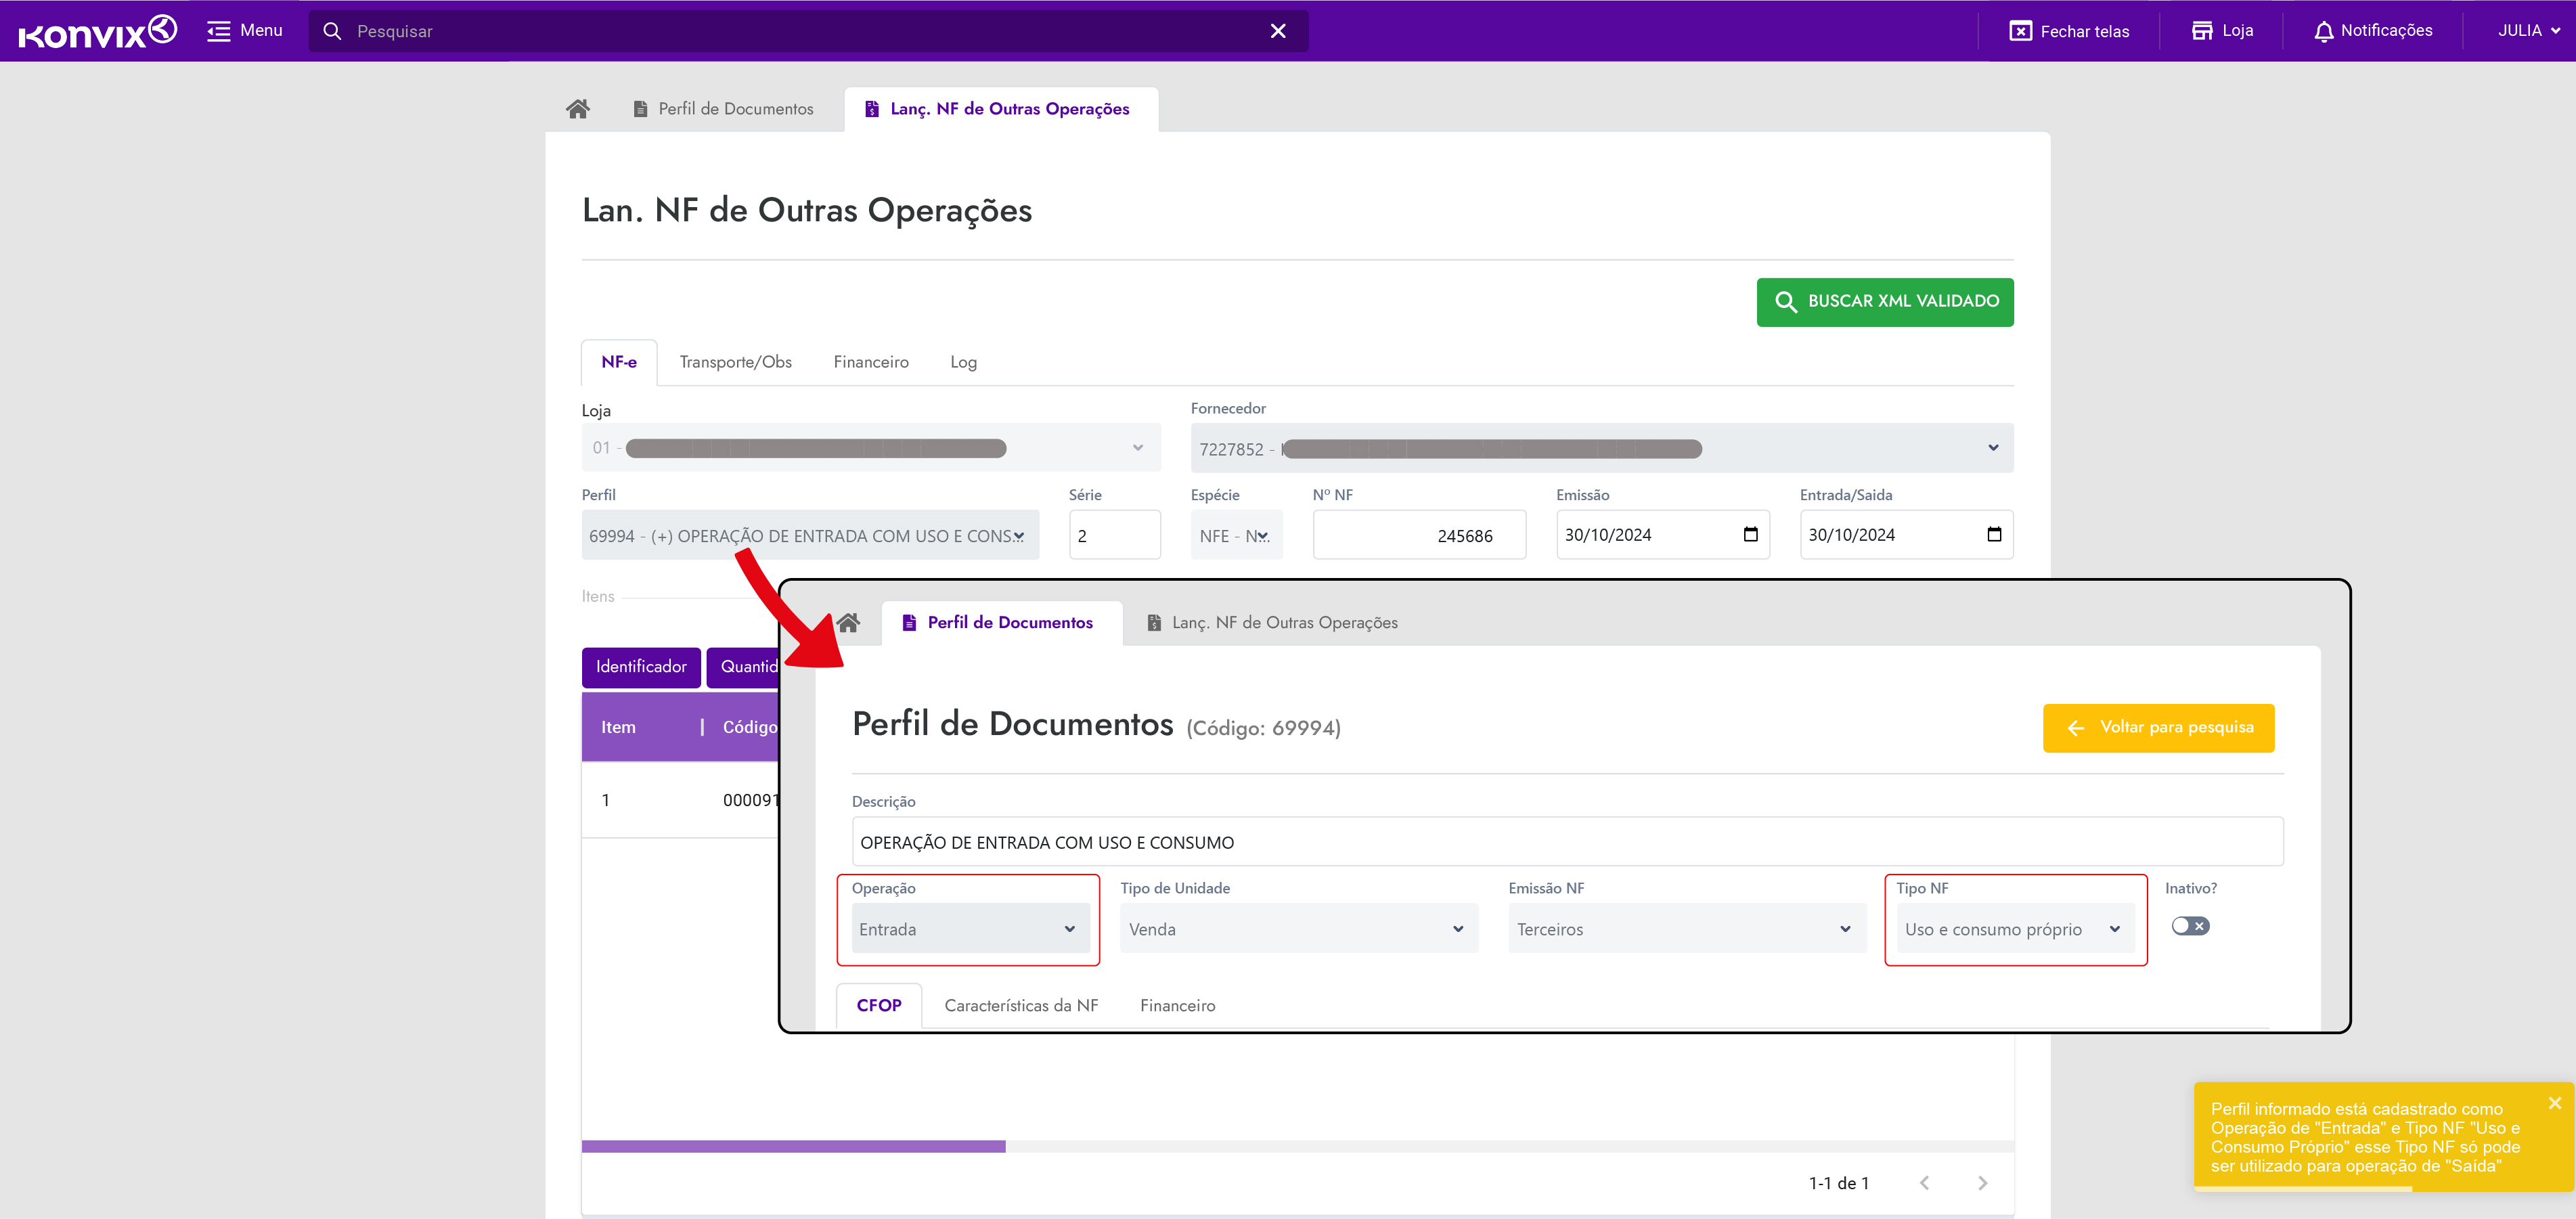Viewport: 2576px width, 1219px height.
Task: Open the Menu hamburger icon
Action: tap(218, 31)
